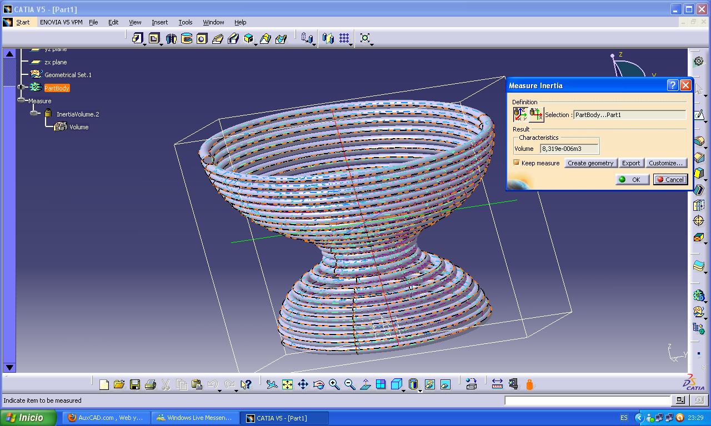Click Swap Visible Space icon
The image size is (711, 426).
click(x=445, y=384)
